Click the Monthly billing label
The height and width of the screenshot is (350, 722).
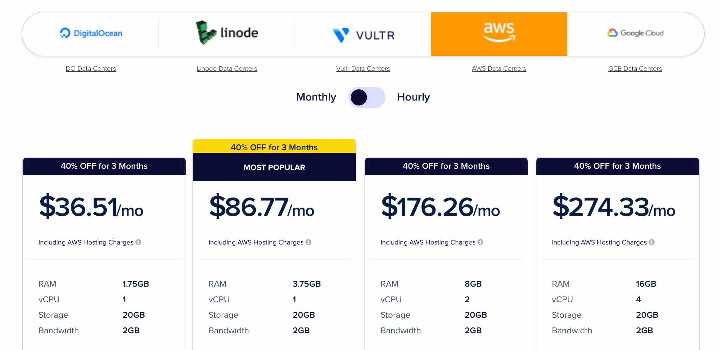[x=316, y=97]
